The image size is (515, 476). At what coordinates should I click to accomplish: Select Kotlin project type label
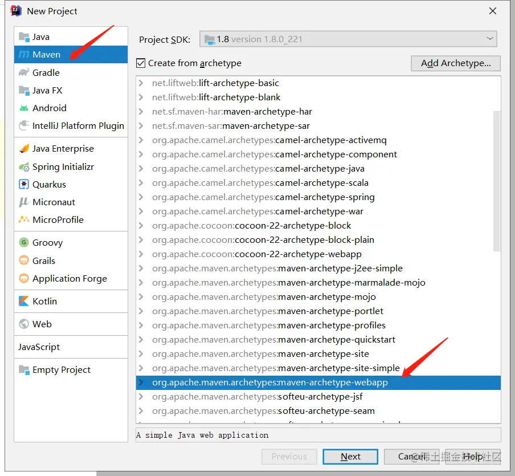(x=44, y=301)
